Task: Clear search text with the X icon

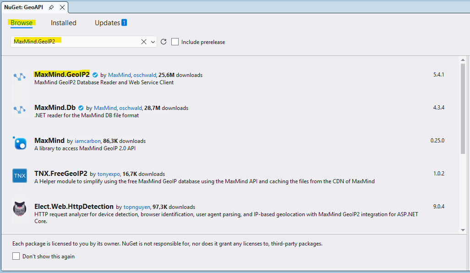Action: pyautogui.click(x=144, y=42)
